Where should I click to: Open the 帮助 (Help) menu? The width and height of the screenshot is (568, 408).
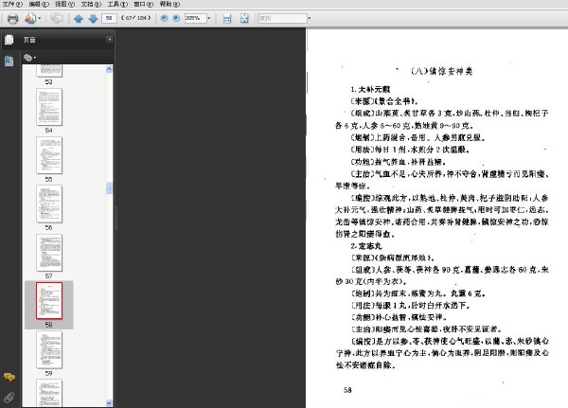click(167, 4)
